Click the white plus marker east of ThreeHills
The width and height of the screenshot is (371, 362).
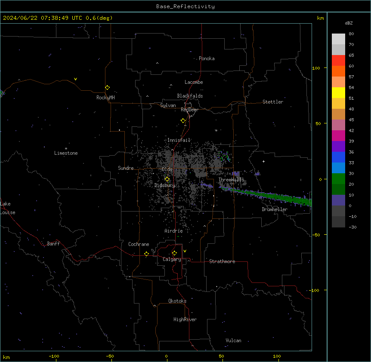click(263, 161)
